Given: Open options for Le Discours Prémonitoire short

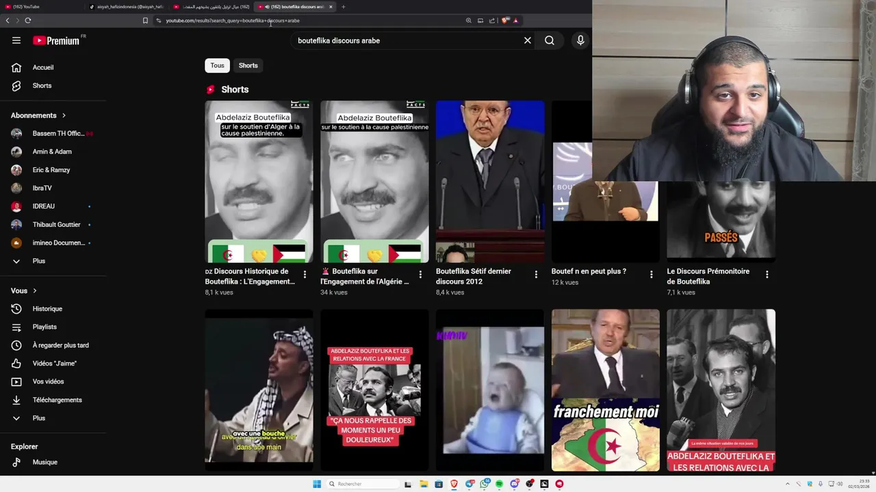Looking at the screenshot, I should pos(766,274).
